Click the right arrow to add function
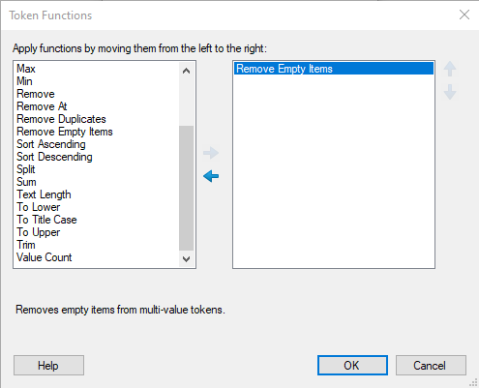This screenshot has height=388, width=479. point(211,153)
